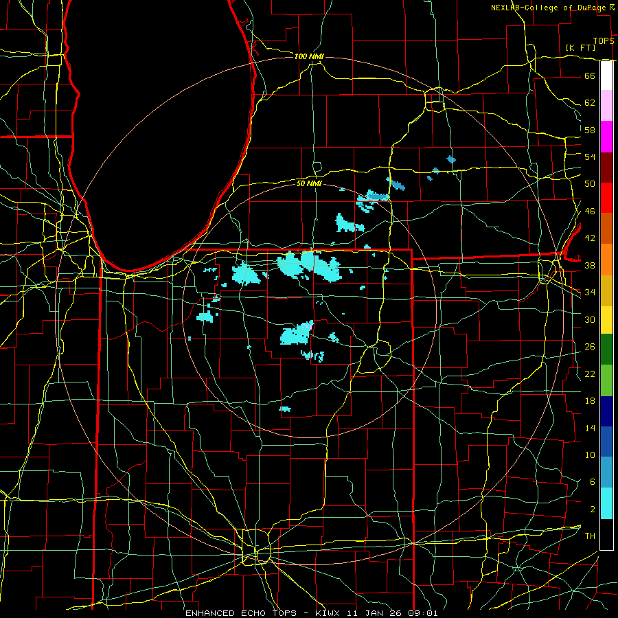The height and width of the screenshot is (618, 618).
Task: Select the cyan legend swatch near 2
Action: point(606,503)
